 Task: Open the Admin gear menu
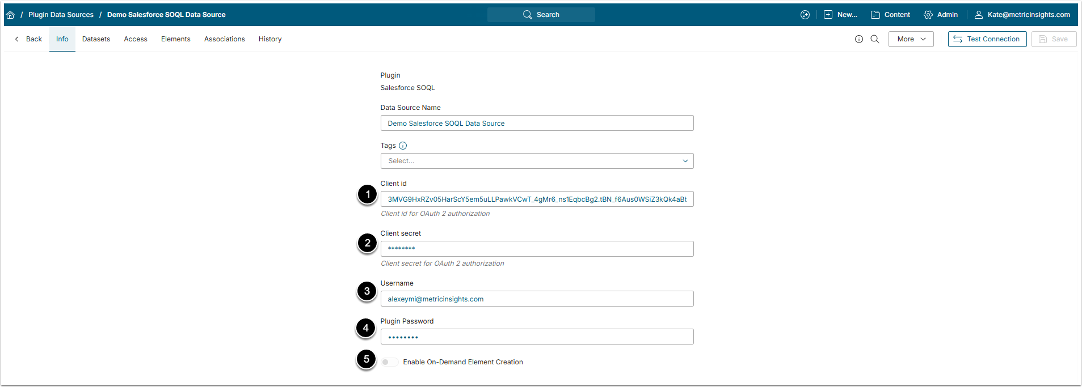tap(941, 15)
